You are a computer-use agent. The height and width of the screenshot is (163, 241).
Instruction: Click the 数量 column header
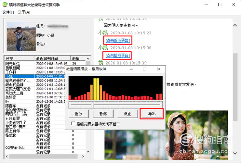[x=78, y=59]
